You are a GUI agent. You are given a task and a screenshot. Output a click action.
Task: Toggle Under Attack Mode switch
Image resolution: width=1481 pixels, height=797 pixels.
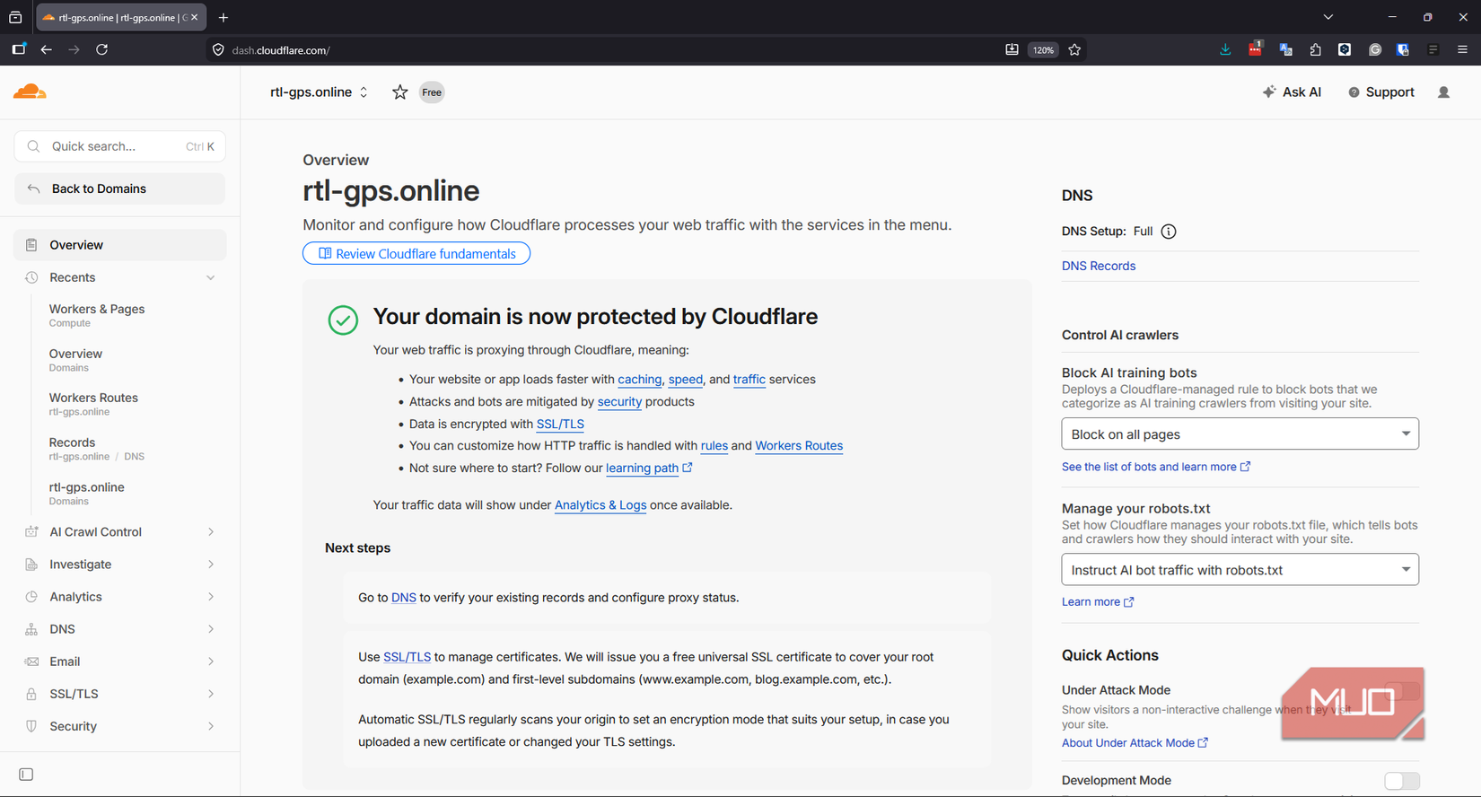pos(1402,691)
